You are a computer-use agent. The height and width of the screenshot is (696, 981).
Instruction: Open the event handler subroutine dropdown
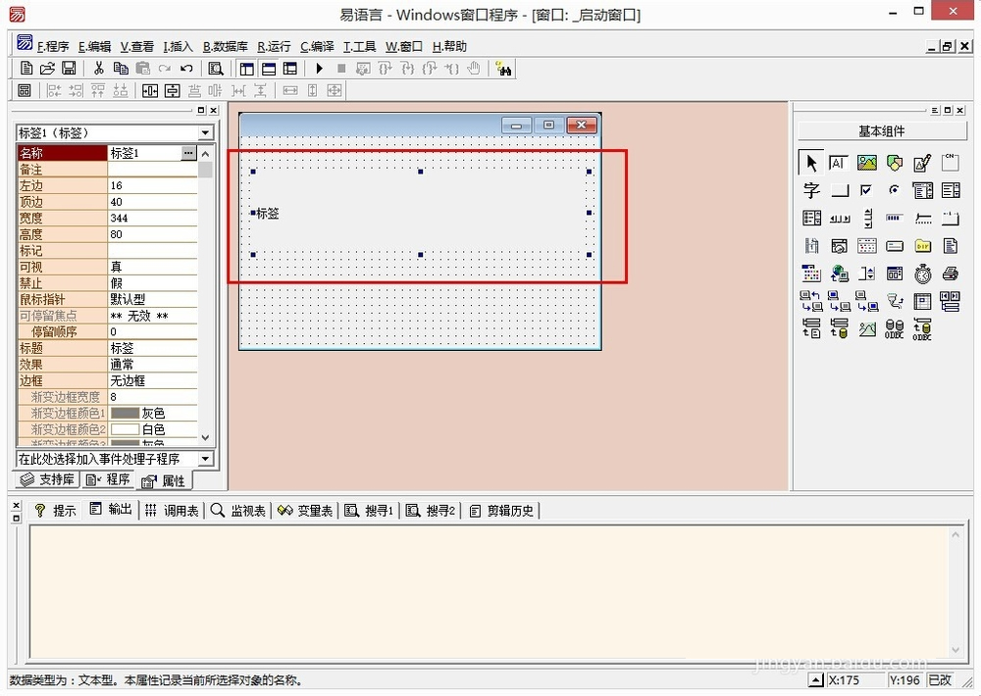[205, 459]
